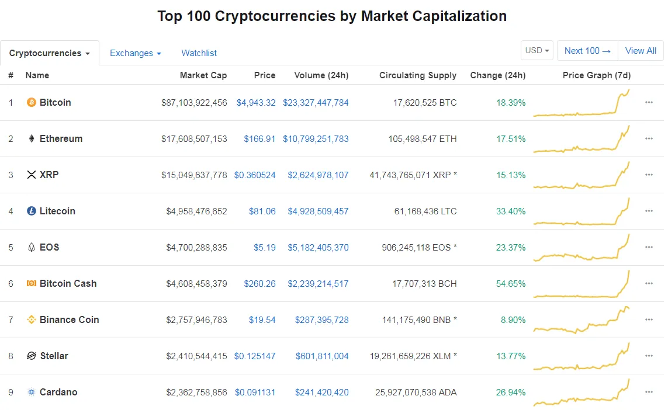Click the Litecoin logo icon
Screen dimensions: 668x410
click(32, 211)
